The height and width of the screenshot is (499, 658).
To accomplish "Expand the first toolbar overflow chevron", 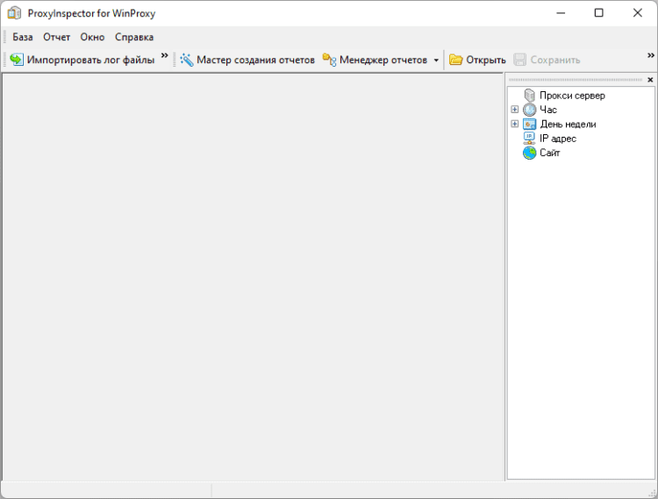I will pos(165,55).
